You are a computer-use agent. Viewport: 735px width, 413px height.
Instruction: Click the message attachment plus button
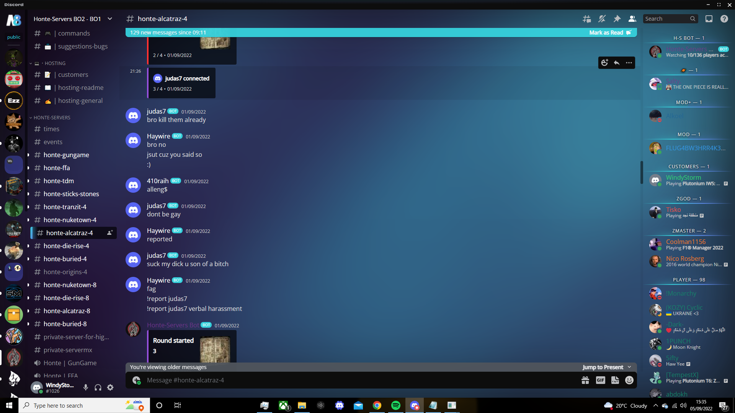(136, 380)
